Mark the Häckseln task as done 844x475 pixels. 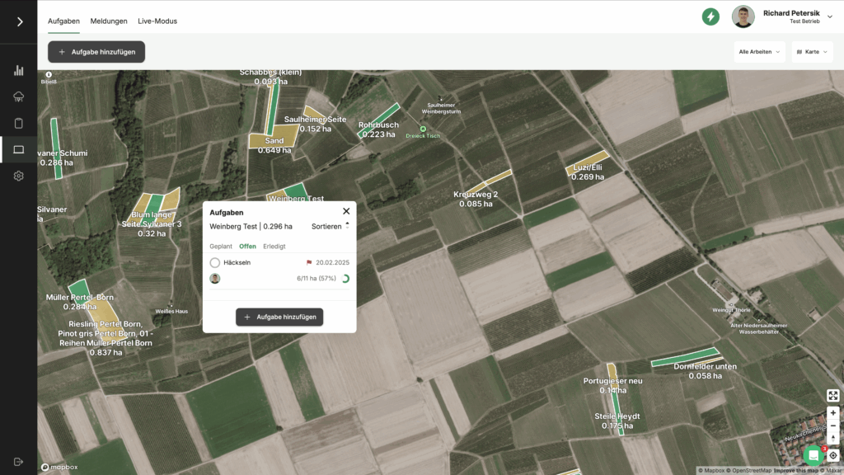pos(215,262)
